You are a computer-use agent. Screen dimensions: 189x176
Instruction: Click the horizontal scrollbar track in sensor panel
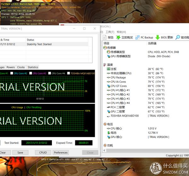[x=147, y=150]
